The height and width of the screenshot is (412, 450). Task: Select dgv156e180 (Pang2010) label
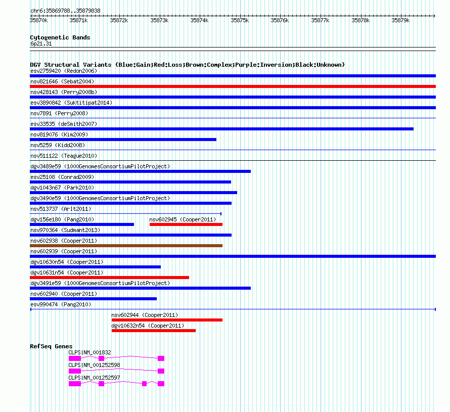tap(62, 219)
